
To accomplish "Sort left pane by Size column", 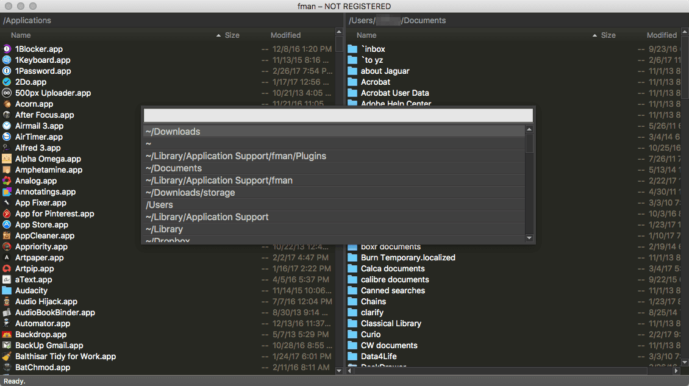I will (232, 35).
